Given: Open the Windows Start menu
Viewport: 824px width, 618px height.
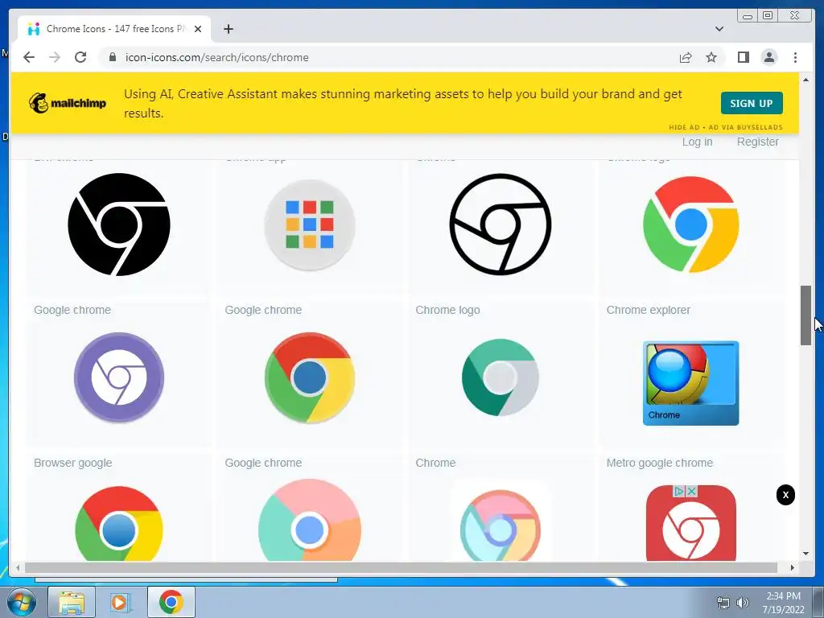Looking at the screenshot, I should click(22, 602).
